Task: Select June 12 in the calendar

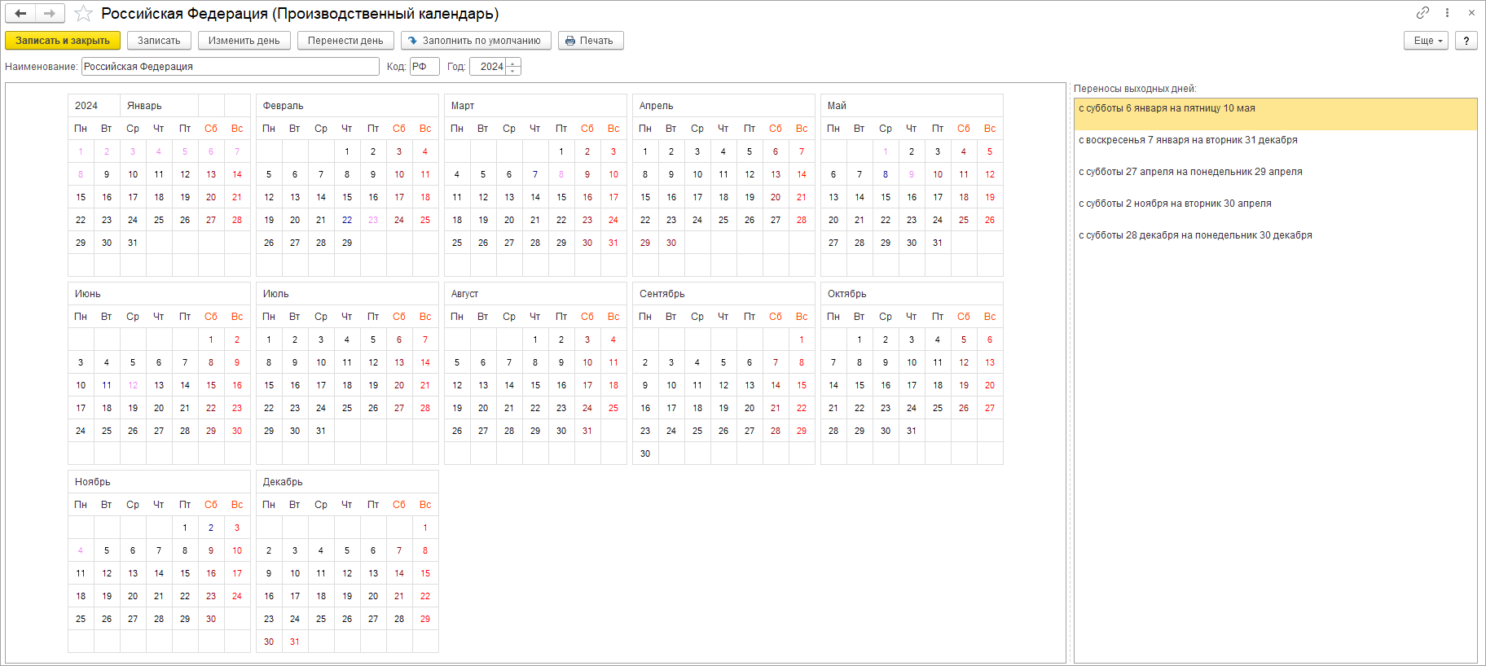Action: [133, 385]
